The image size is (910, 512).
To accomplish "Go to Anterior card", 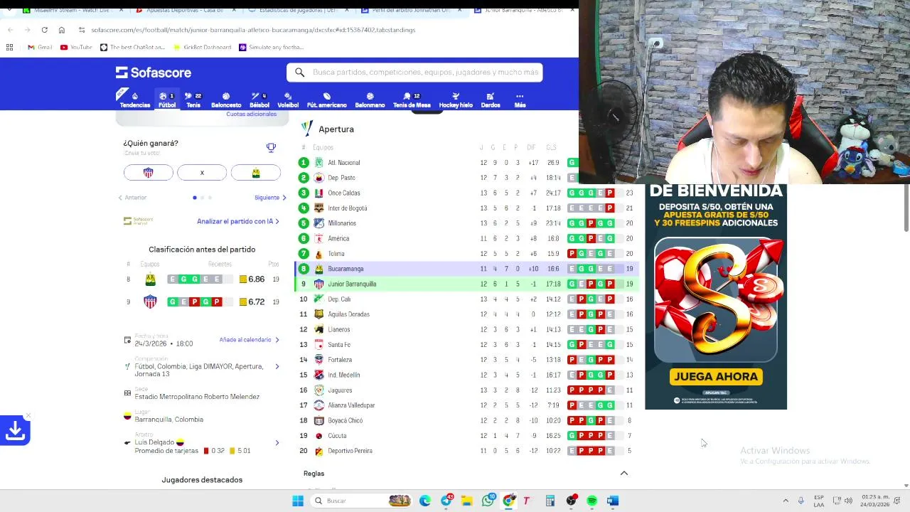I will tap(132, 198).
